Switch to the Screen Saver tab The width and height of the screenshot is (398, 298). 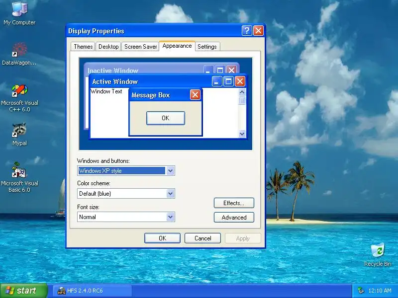pos(140,47)
